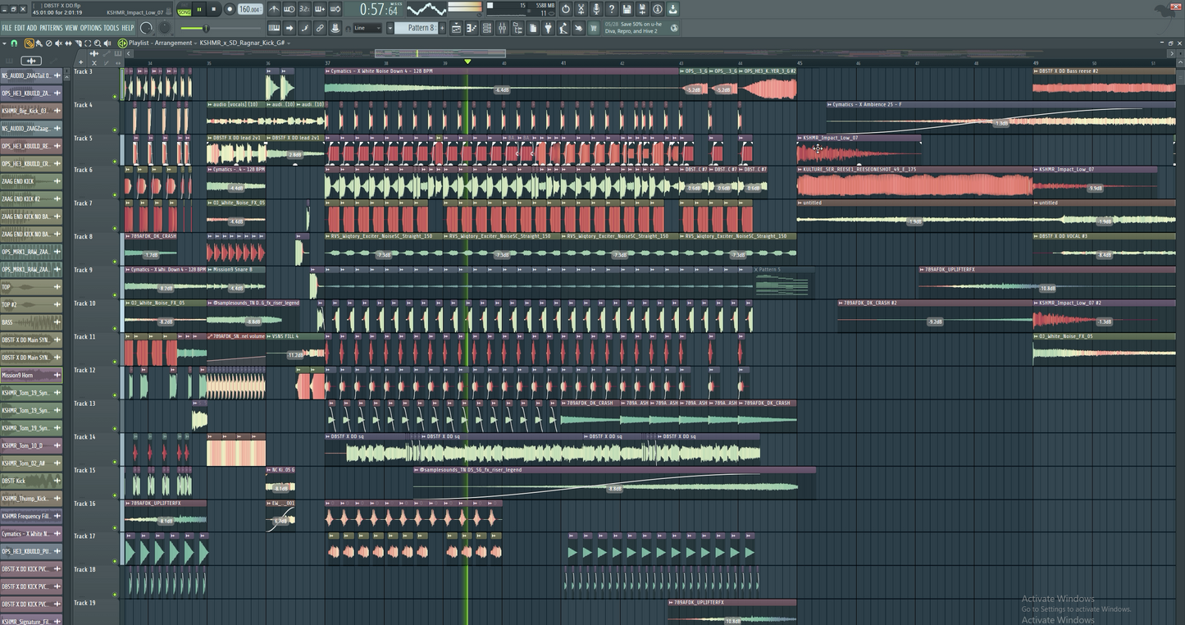
Task: Open the TOOLS menu
Action: [112, 28]
